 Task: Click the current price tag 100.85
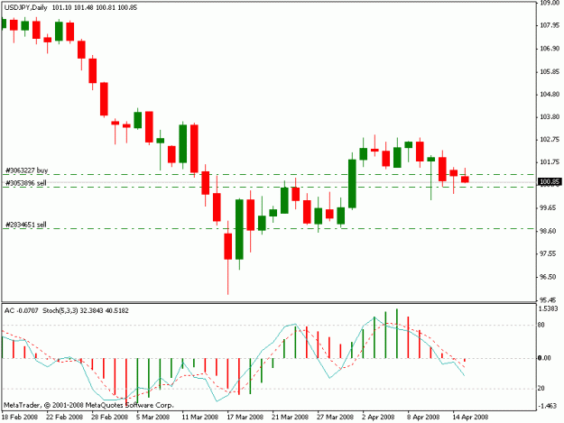point(550,182)
